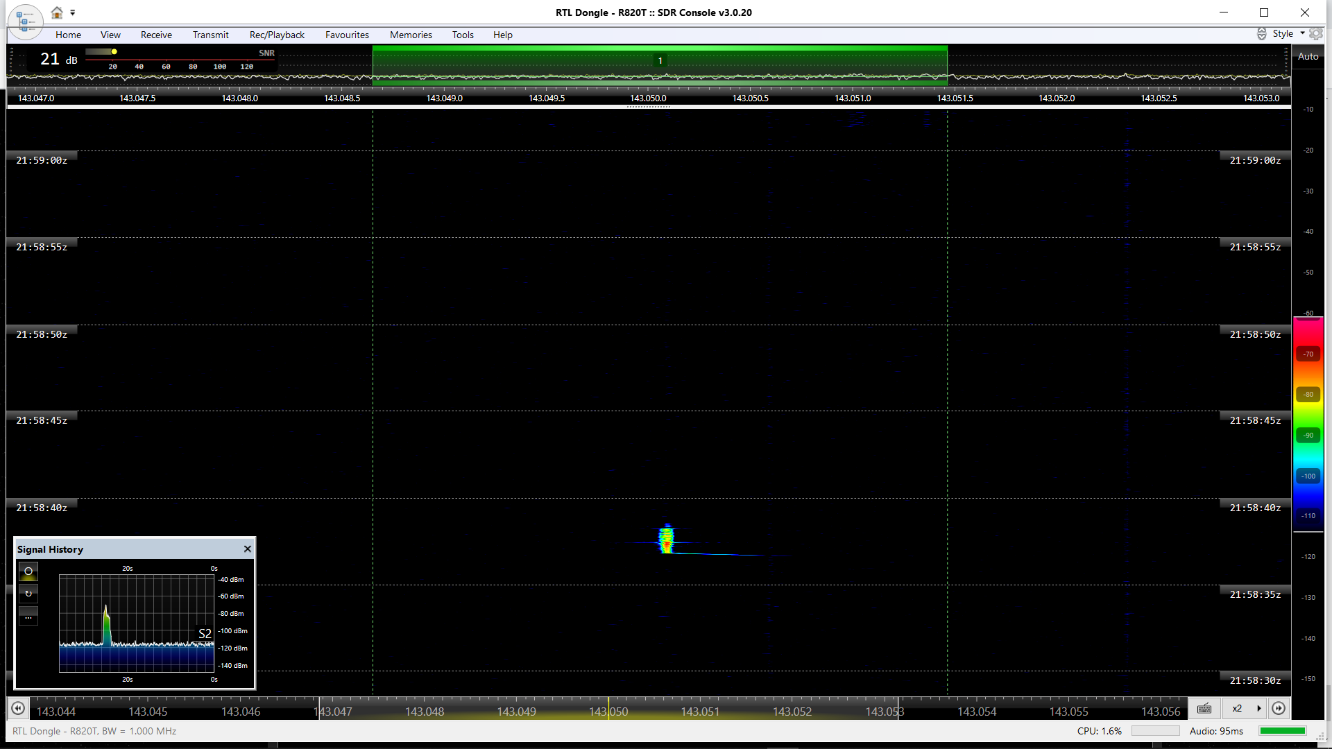Open the SDR Console application button
Screen dimensions: 1332x749
point(26,21)
